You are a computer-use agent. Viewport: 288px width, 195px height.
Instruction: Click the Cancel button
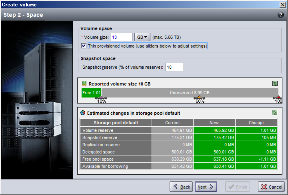[x=271, y=187]
